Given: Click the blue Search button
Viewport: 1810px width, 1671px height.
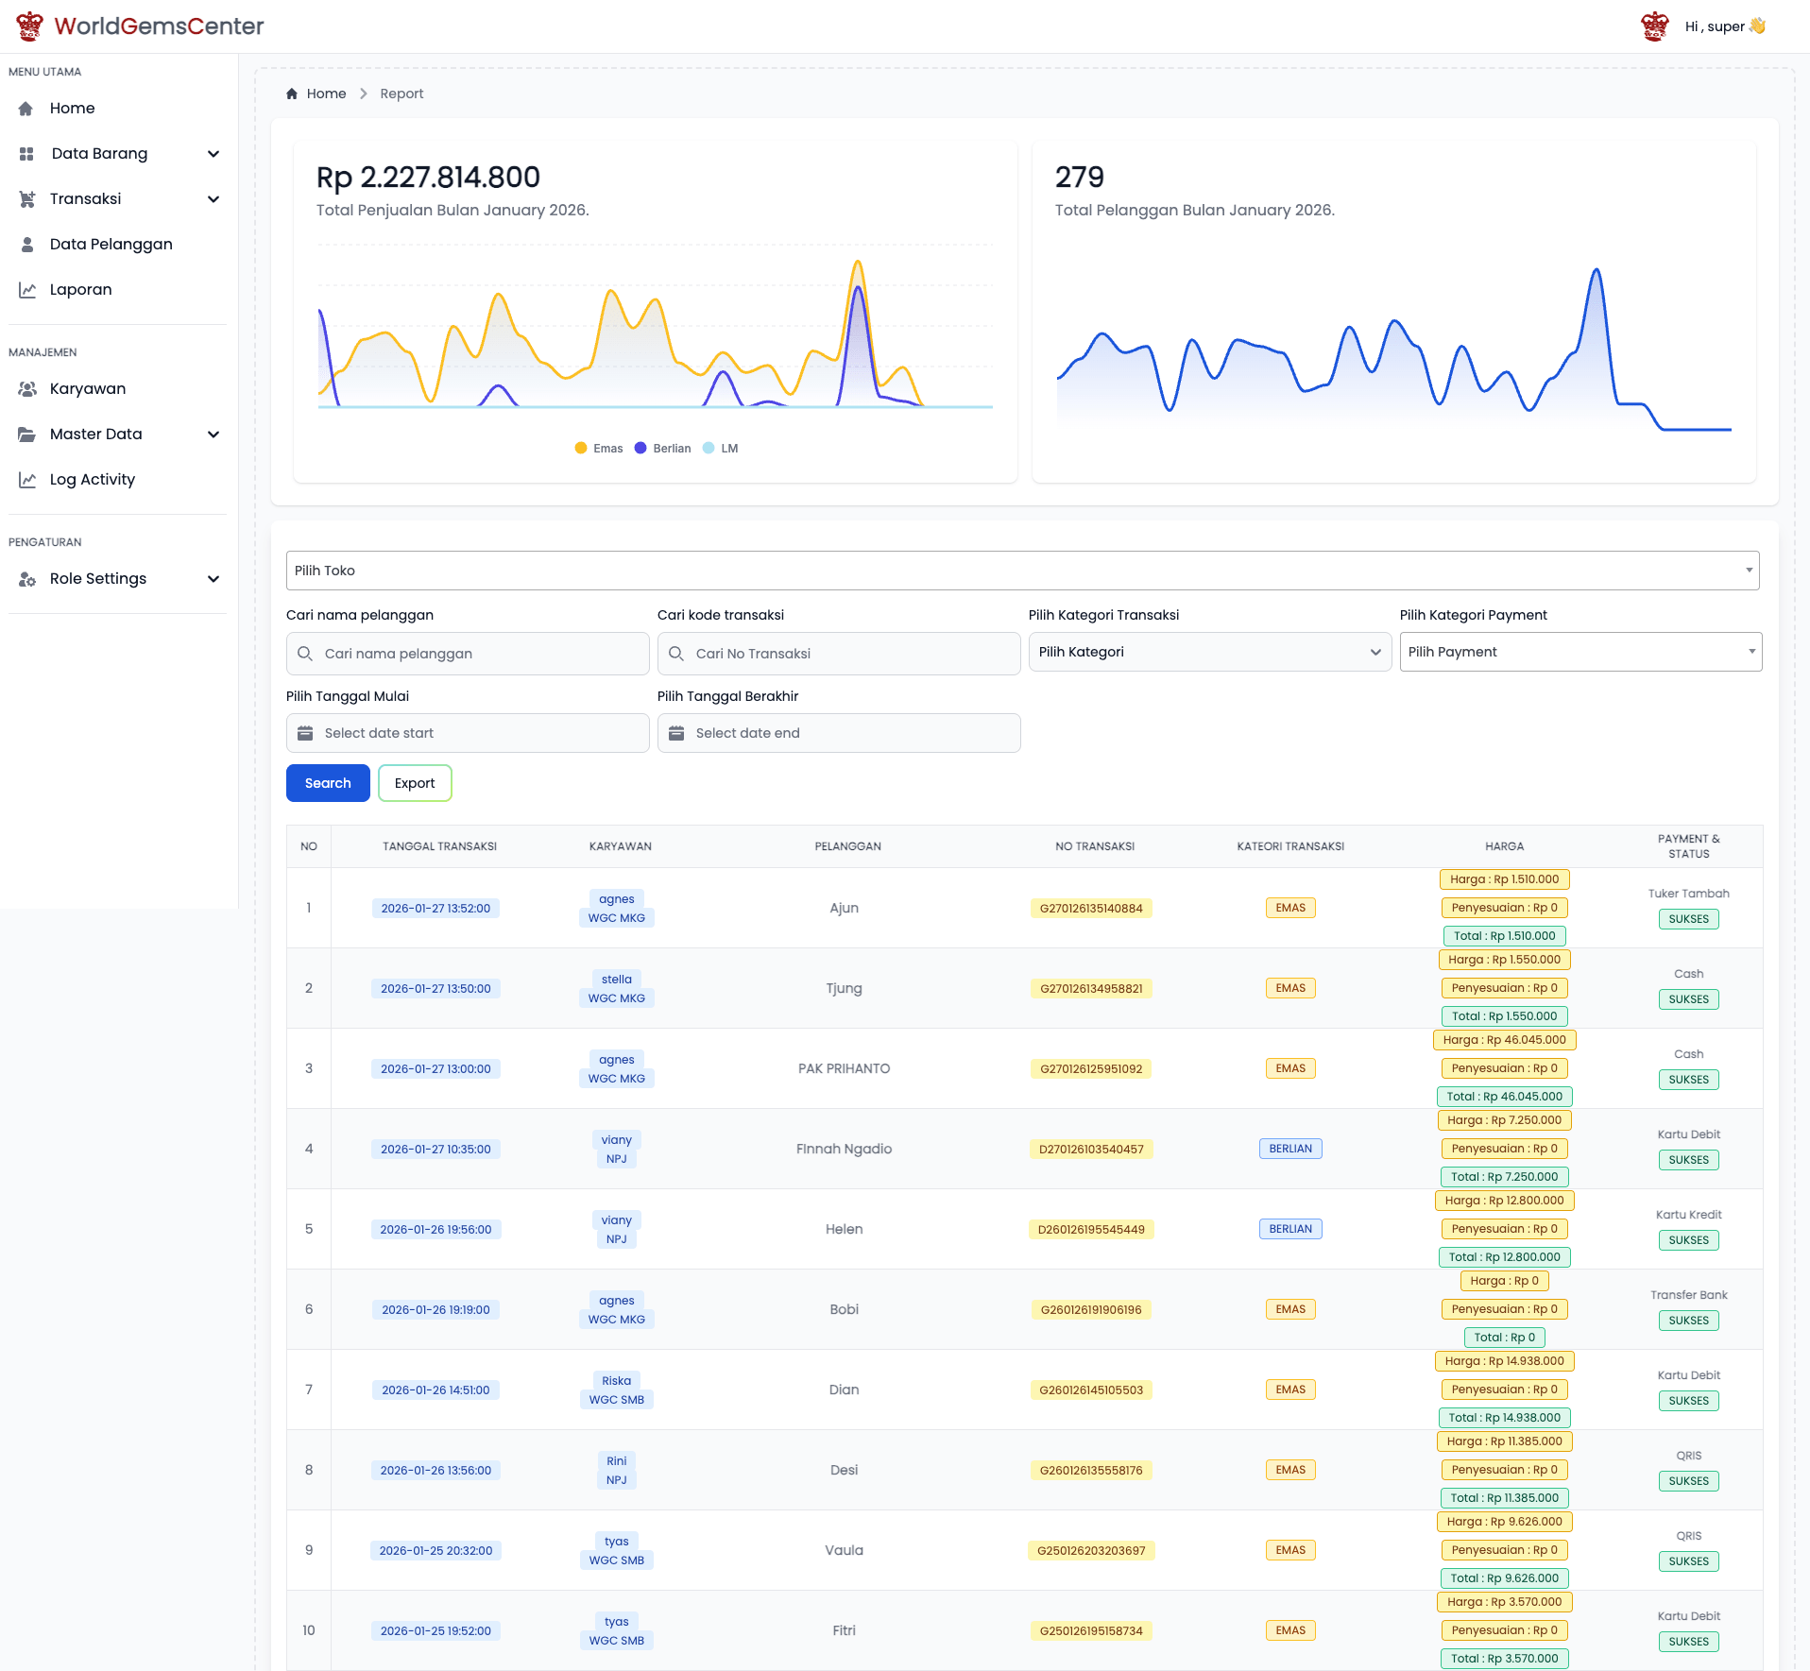Looking at the screenshot, I should [328, 783].
